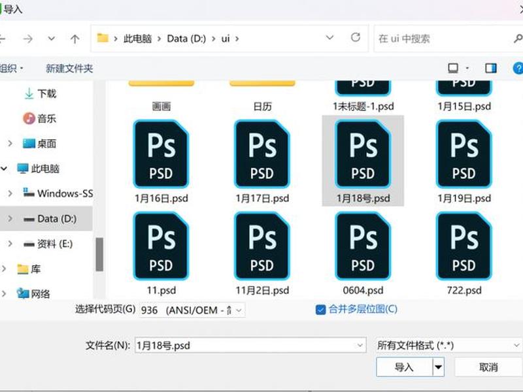
Task: Select the 11月2日.psd file icon
Action: 262,246
